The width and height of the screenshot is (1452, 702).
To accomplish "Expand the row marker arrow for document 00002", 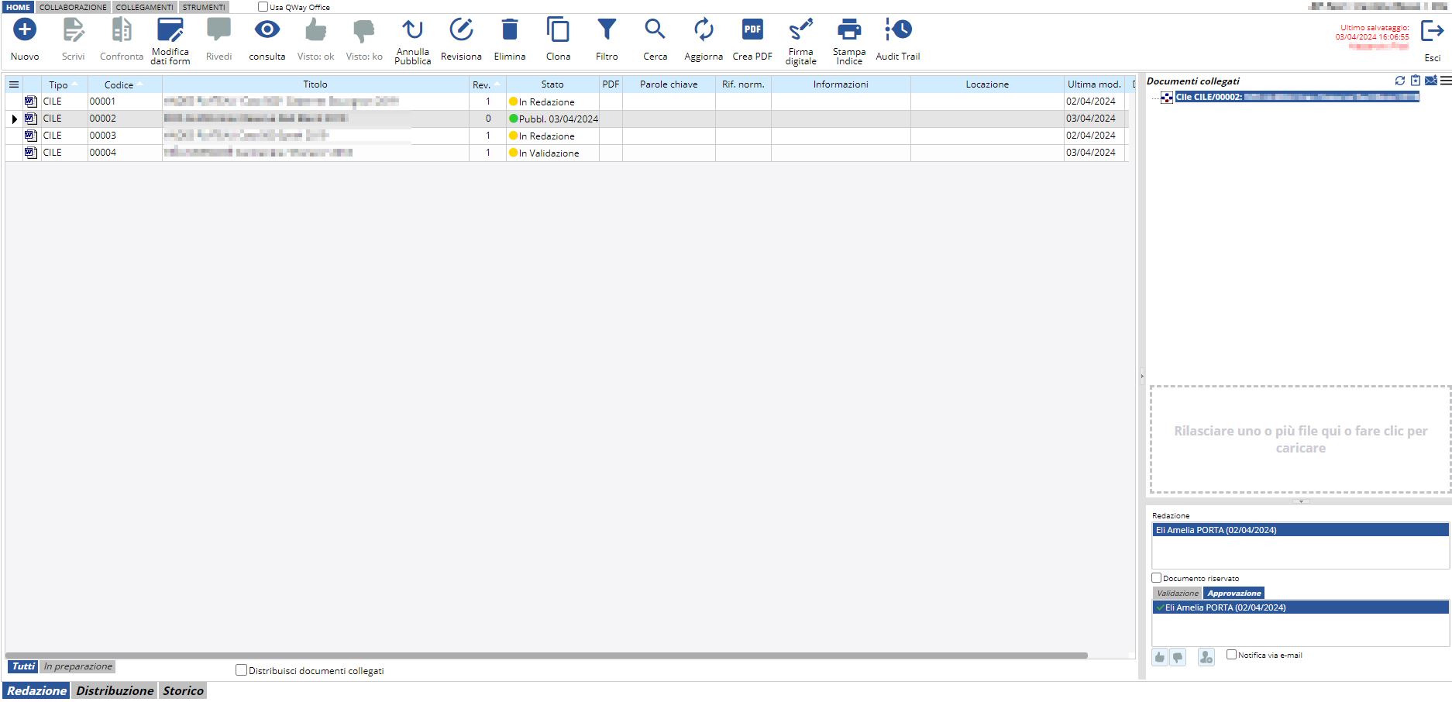I will click(x=14, y=119).
